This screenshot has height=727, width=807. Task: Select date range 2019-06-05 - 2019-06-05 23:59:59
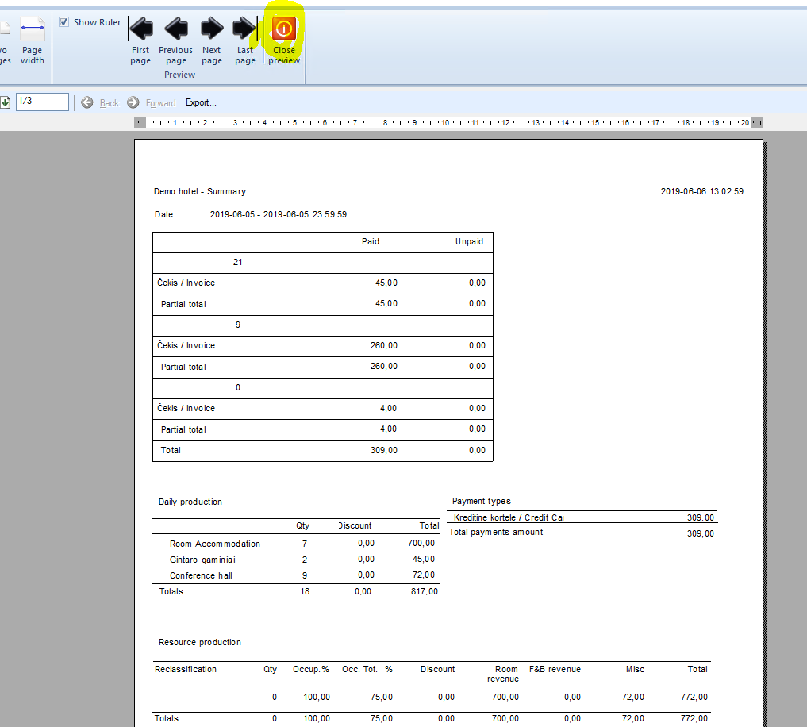pyautogui.click(x=279, y=215)
